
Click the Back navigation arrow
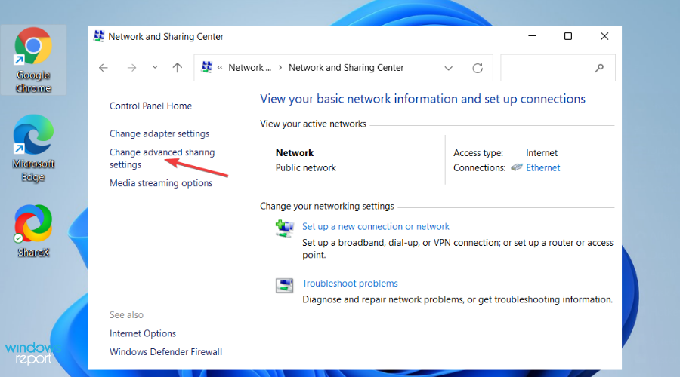coord(104,68)
